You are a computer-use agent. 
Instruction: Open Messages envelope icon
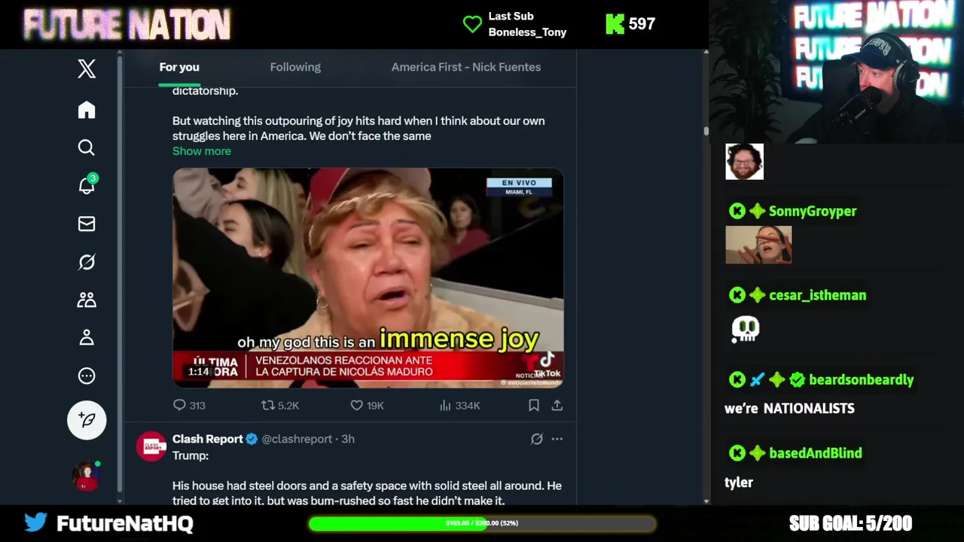tap(87, 224)
